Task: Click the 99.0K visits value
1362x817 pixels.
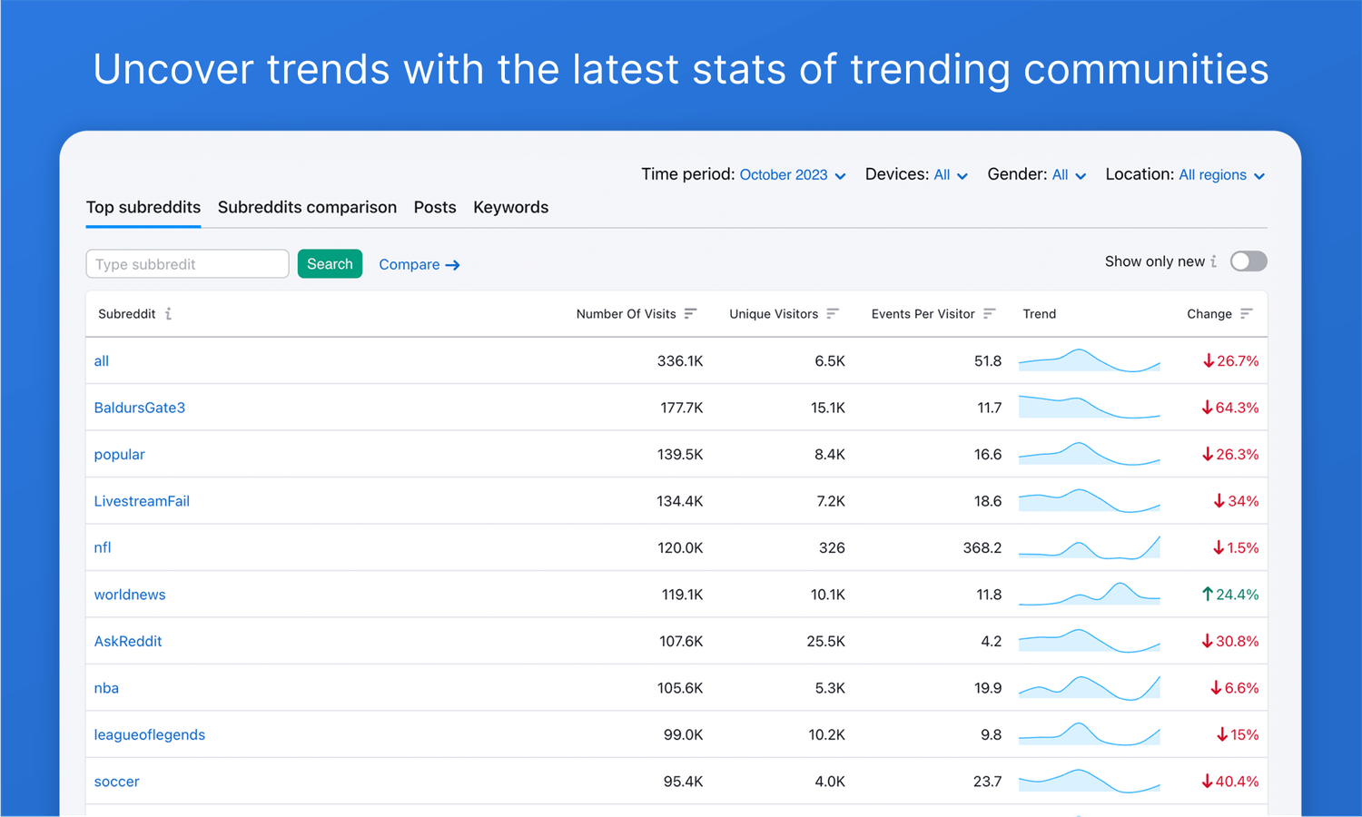Action: point(684,735)
